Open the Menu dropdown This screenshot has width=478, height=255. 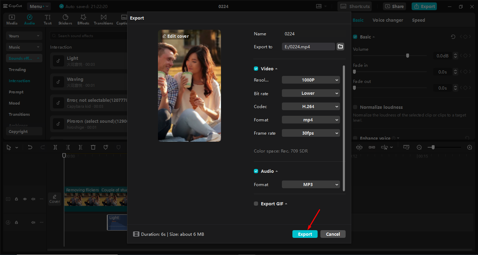39,6
